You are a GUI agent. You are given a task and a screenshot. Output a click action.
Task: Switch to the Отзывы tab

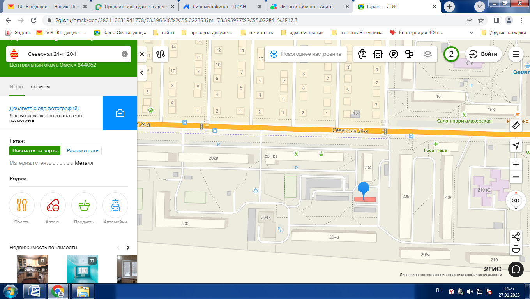41,87
